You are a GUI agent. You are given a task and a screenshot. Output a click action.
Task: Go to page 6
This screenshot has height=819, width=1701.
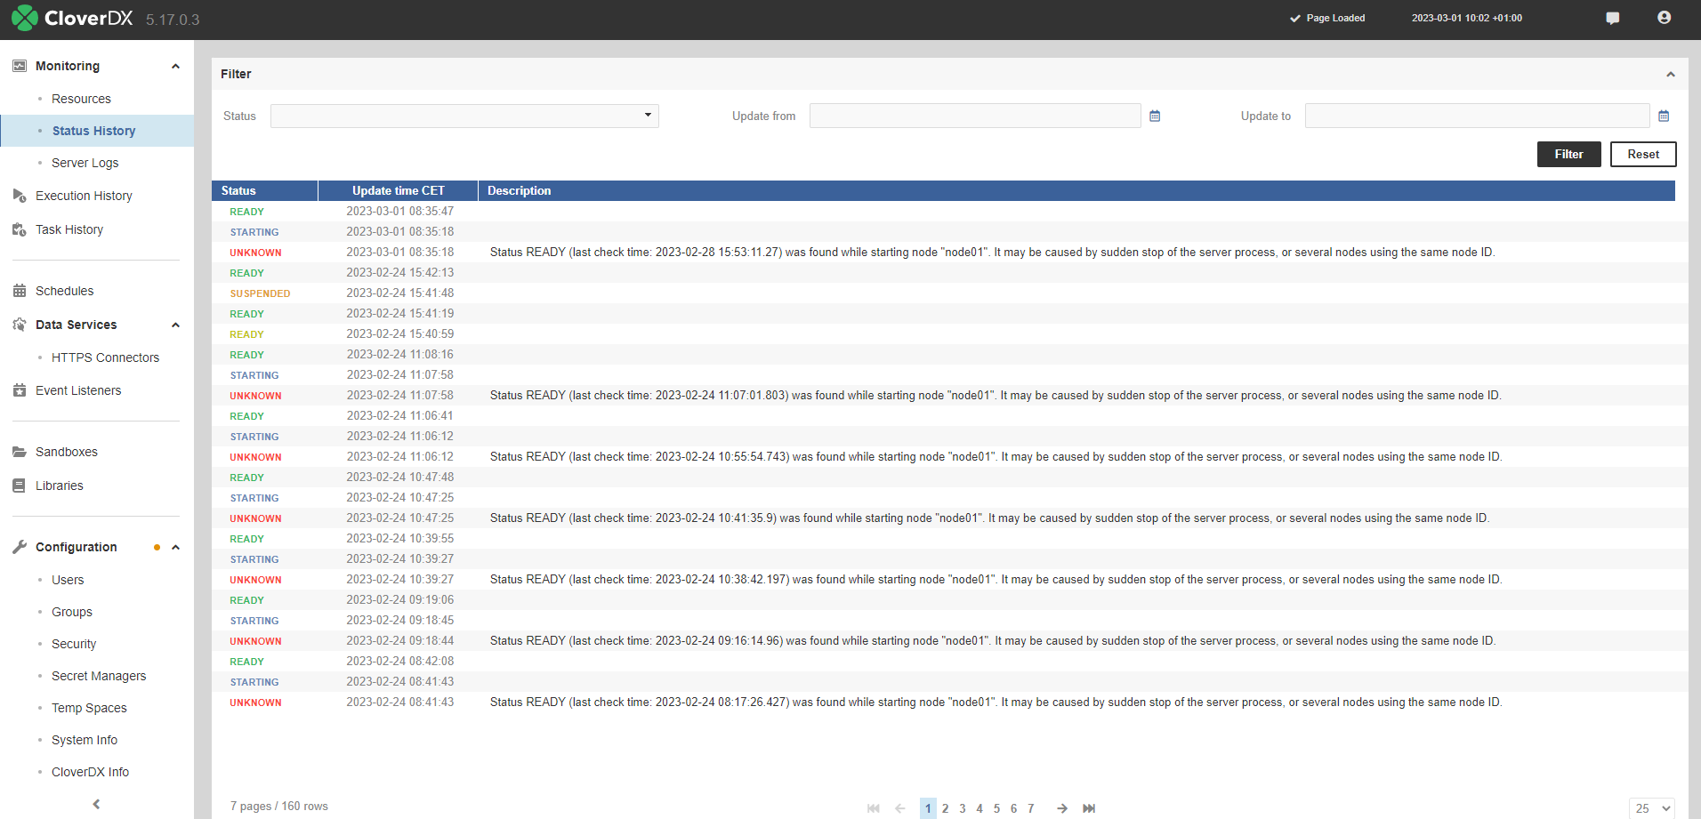tap(1013, 808)
